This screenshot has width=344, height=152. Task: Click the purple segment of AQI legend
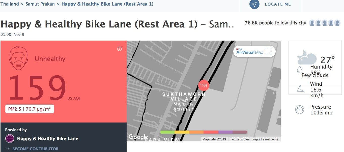[x=225, y=132]
